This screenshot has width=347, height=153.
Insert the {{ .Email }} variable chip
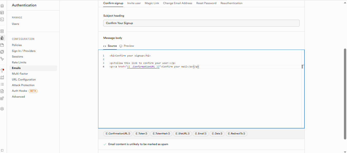tap(201, 134)
